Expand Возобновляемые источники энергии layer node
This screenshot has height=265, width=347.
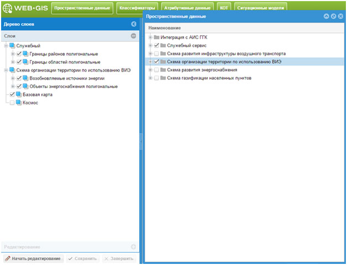coord(12,79)
